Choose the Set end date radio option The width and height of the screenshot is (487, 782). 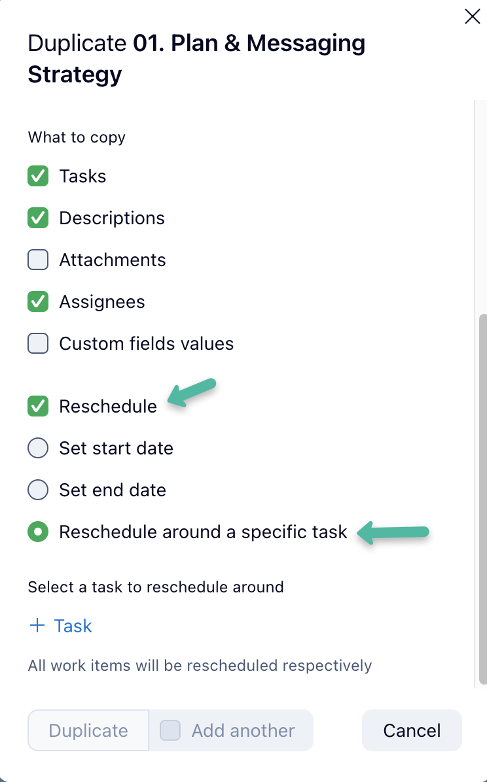pos(38,490)
